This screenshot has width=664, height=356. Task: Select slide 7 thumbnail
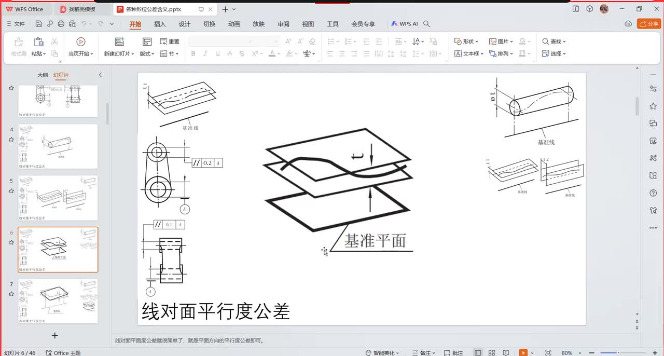(x=58, y=302)
